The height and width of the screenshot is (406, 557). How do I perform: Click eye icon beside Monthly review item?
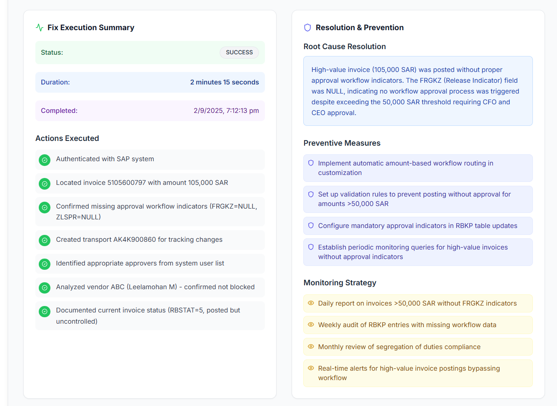point(311,347)
